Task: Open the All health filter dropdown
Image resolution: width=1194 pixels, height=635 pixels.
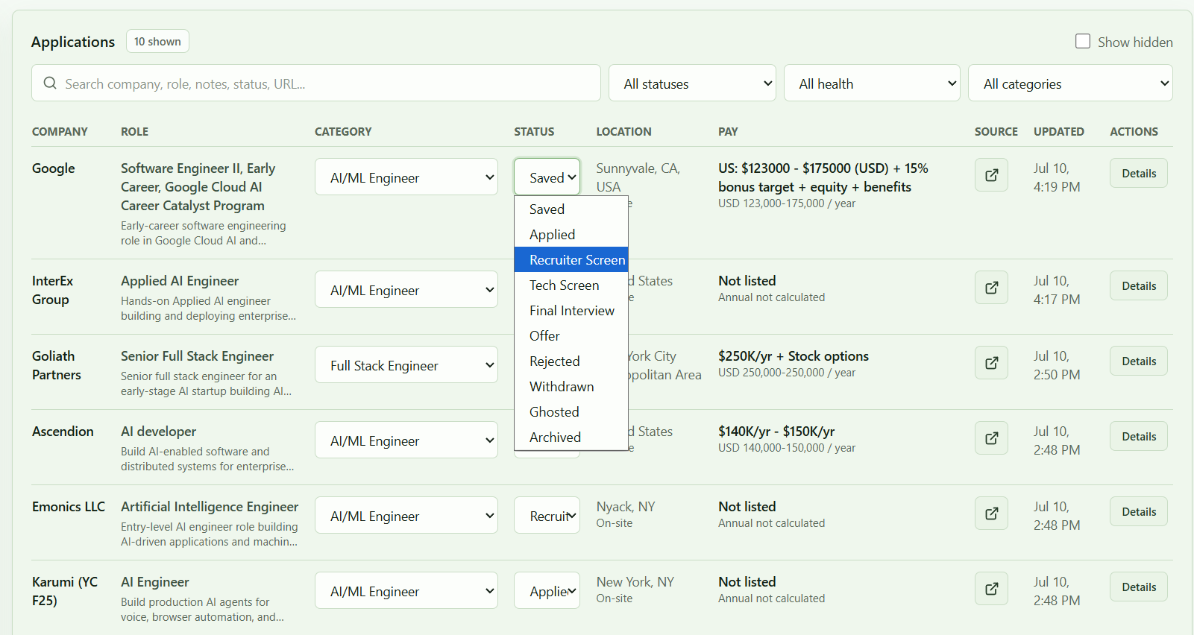Action: [872, 83]
